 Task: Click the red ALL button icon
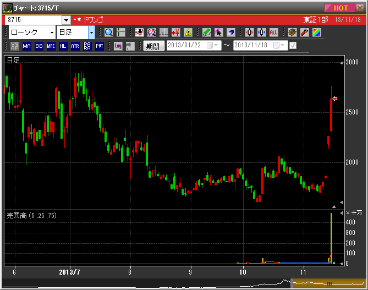(x=273, y=32)
